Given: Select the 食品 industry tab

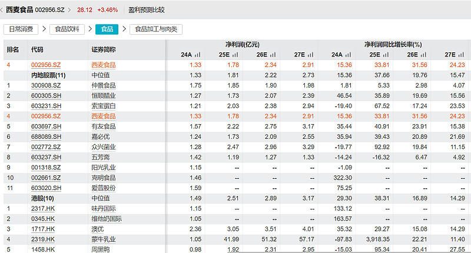Looking at the screenshot, I should pos(107,29).
